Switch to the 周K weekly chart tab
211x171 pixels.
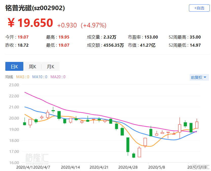[32, 66]
